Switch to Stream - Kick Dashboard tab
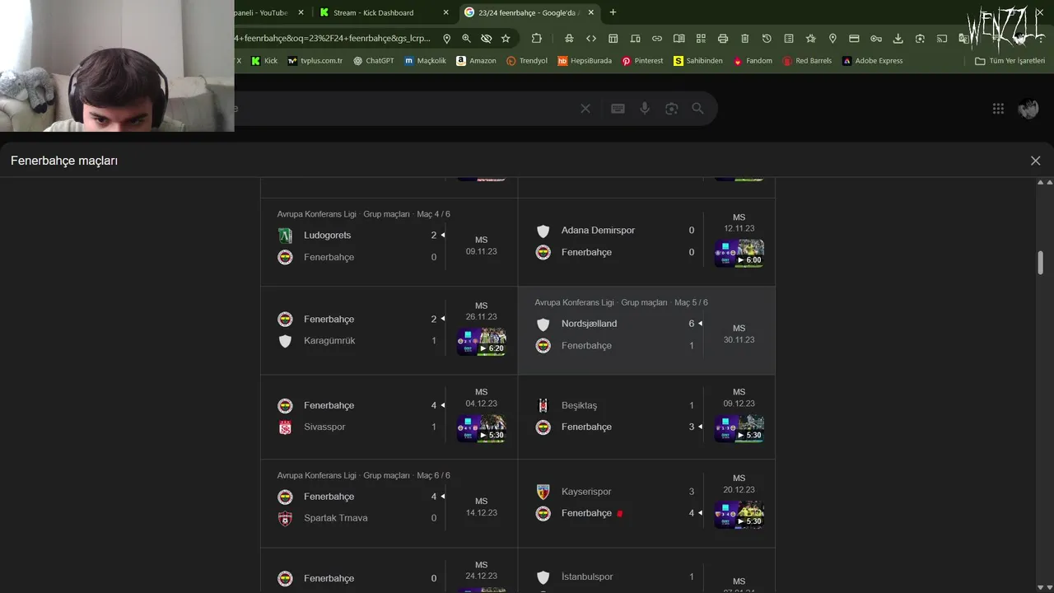The width and height of the screenshot is (1054, 593). (x=385, y=12)
